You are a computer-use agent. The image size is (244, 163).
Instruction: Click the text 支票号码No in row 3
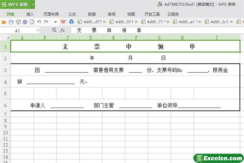coord(170,70)
